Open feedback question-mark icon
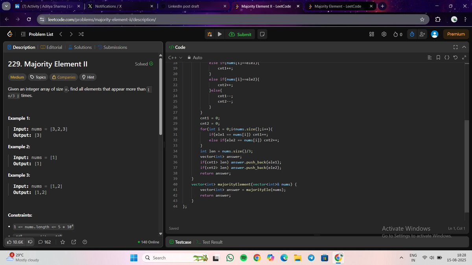The image size is (472, 265). pos(85,242)
